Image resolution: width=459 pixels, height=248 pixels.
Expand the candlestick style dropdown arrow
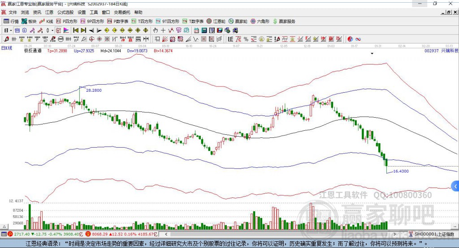(x=52, y=30)
